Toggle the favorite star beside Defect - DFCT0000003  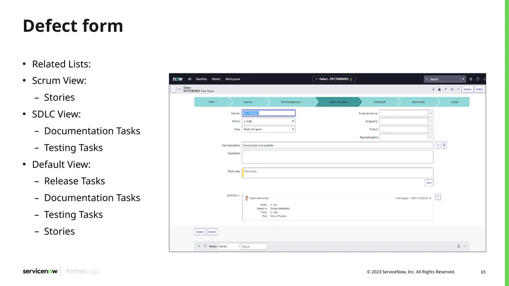point(351,79)
